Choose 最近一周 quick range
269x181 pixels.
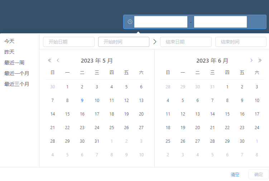click(x=14, y=63)
